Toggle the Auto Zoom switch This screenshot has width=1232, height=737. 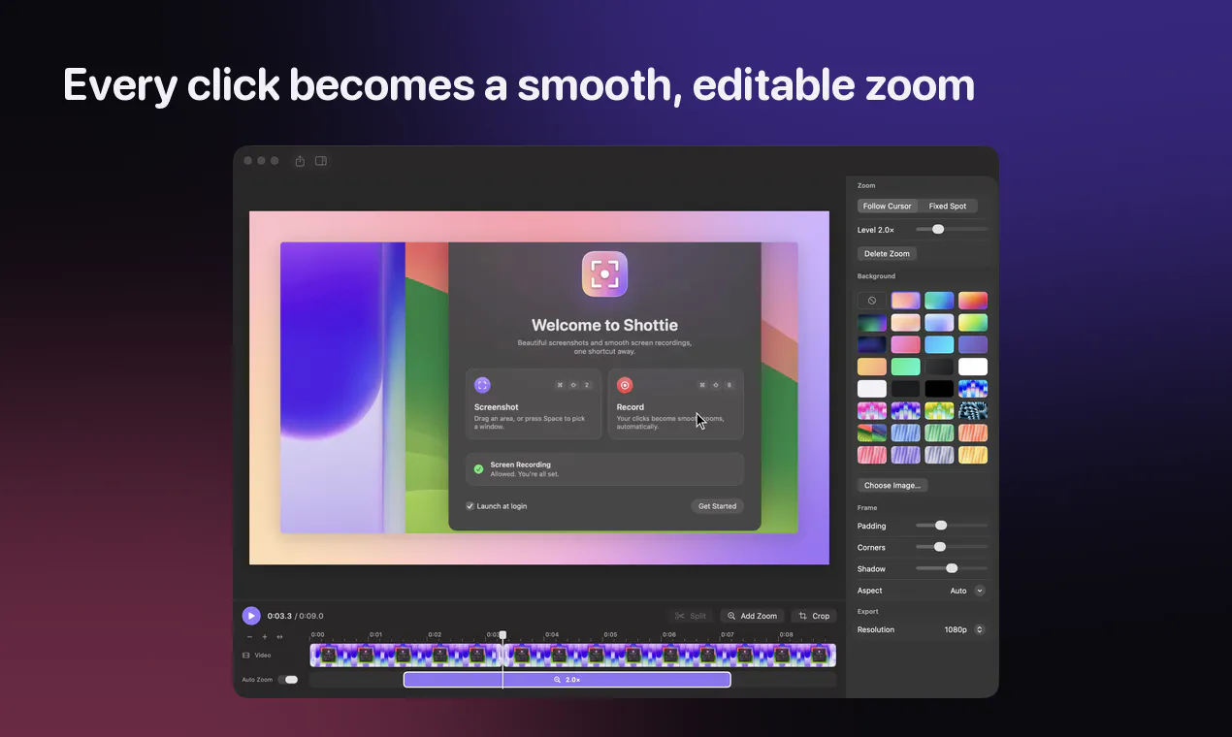[x=288, y=680]
